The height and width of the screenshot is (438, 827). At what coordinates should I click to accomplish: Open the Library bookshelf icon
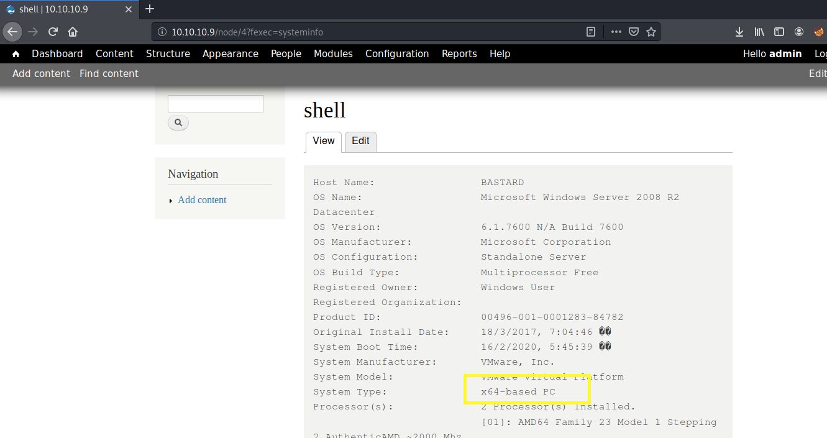point(759,32)
